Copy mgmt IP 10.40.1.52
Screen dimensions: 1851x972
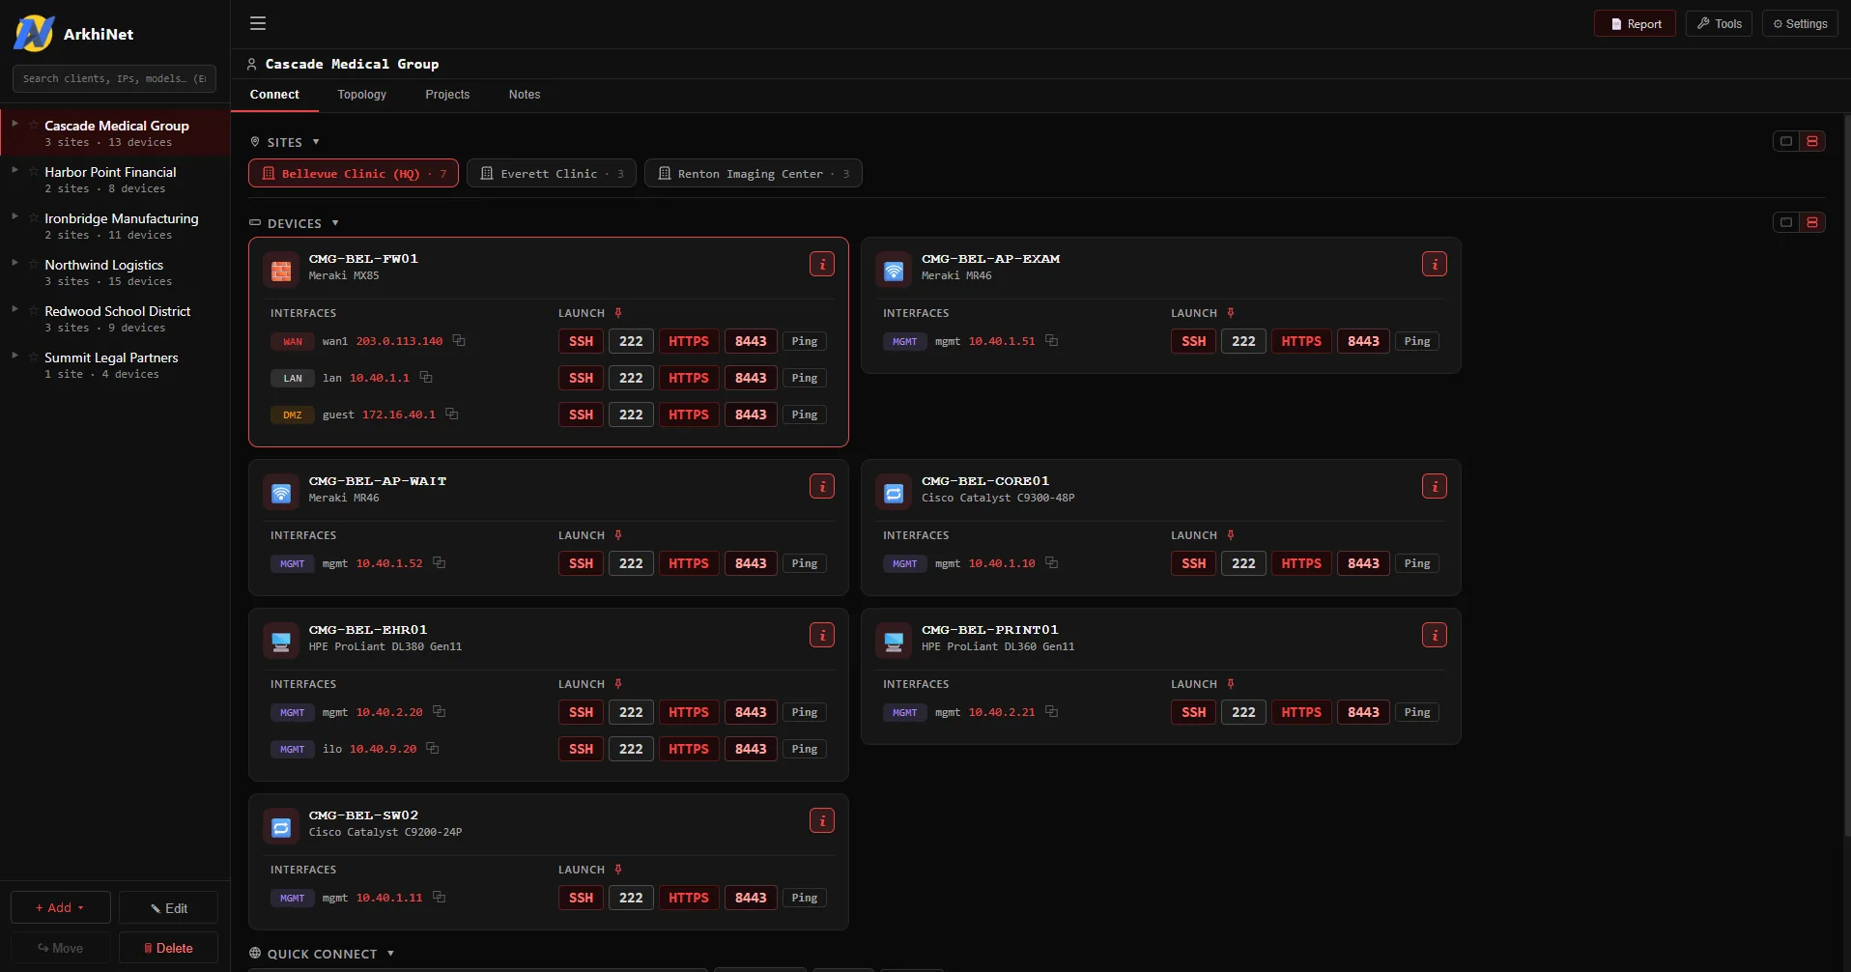click(x=439, y=562)
